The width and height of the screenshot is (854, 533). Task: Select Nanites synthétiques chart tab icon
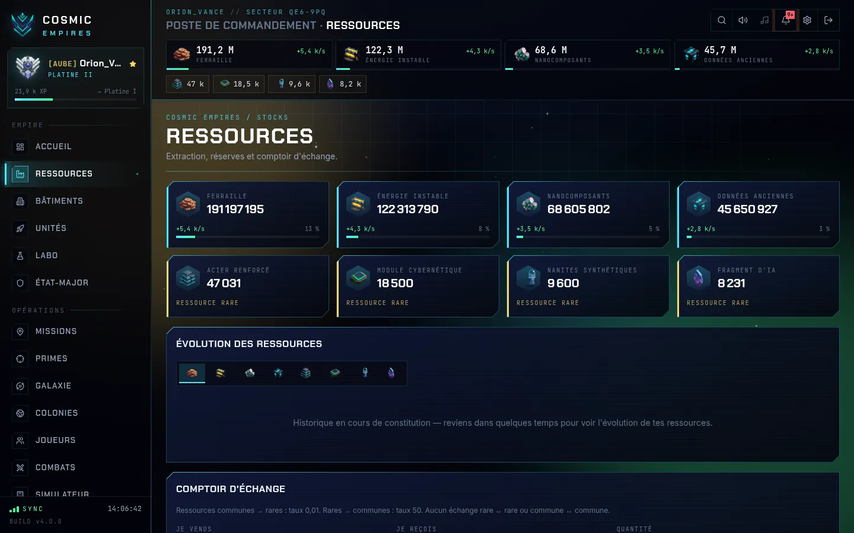[365, 373]
